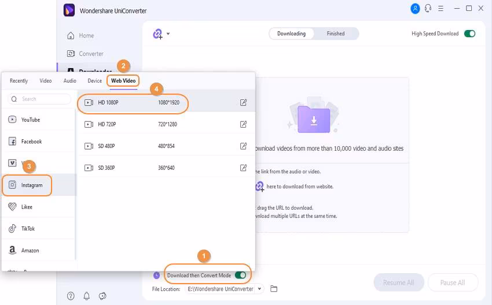492x305 pixels.
Task: Open the headset support icon
Action: tap(428, 9)
